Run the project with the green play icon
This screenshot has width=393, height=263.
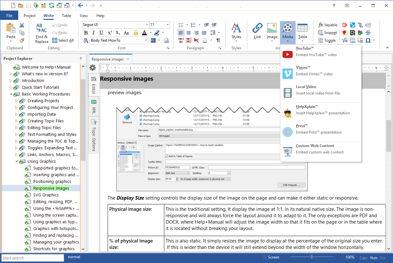pyautogui.click(x=36, y=5)
